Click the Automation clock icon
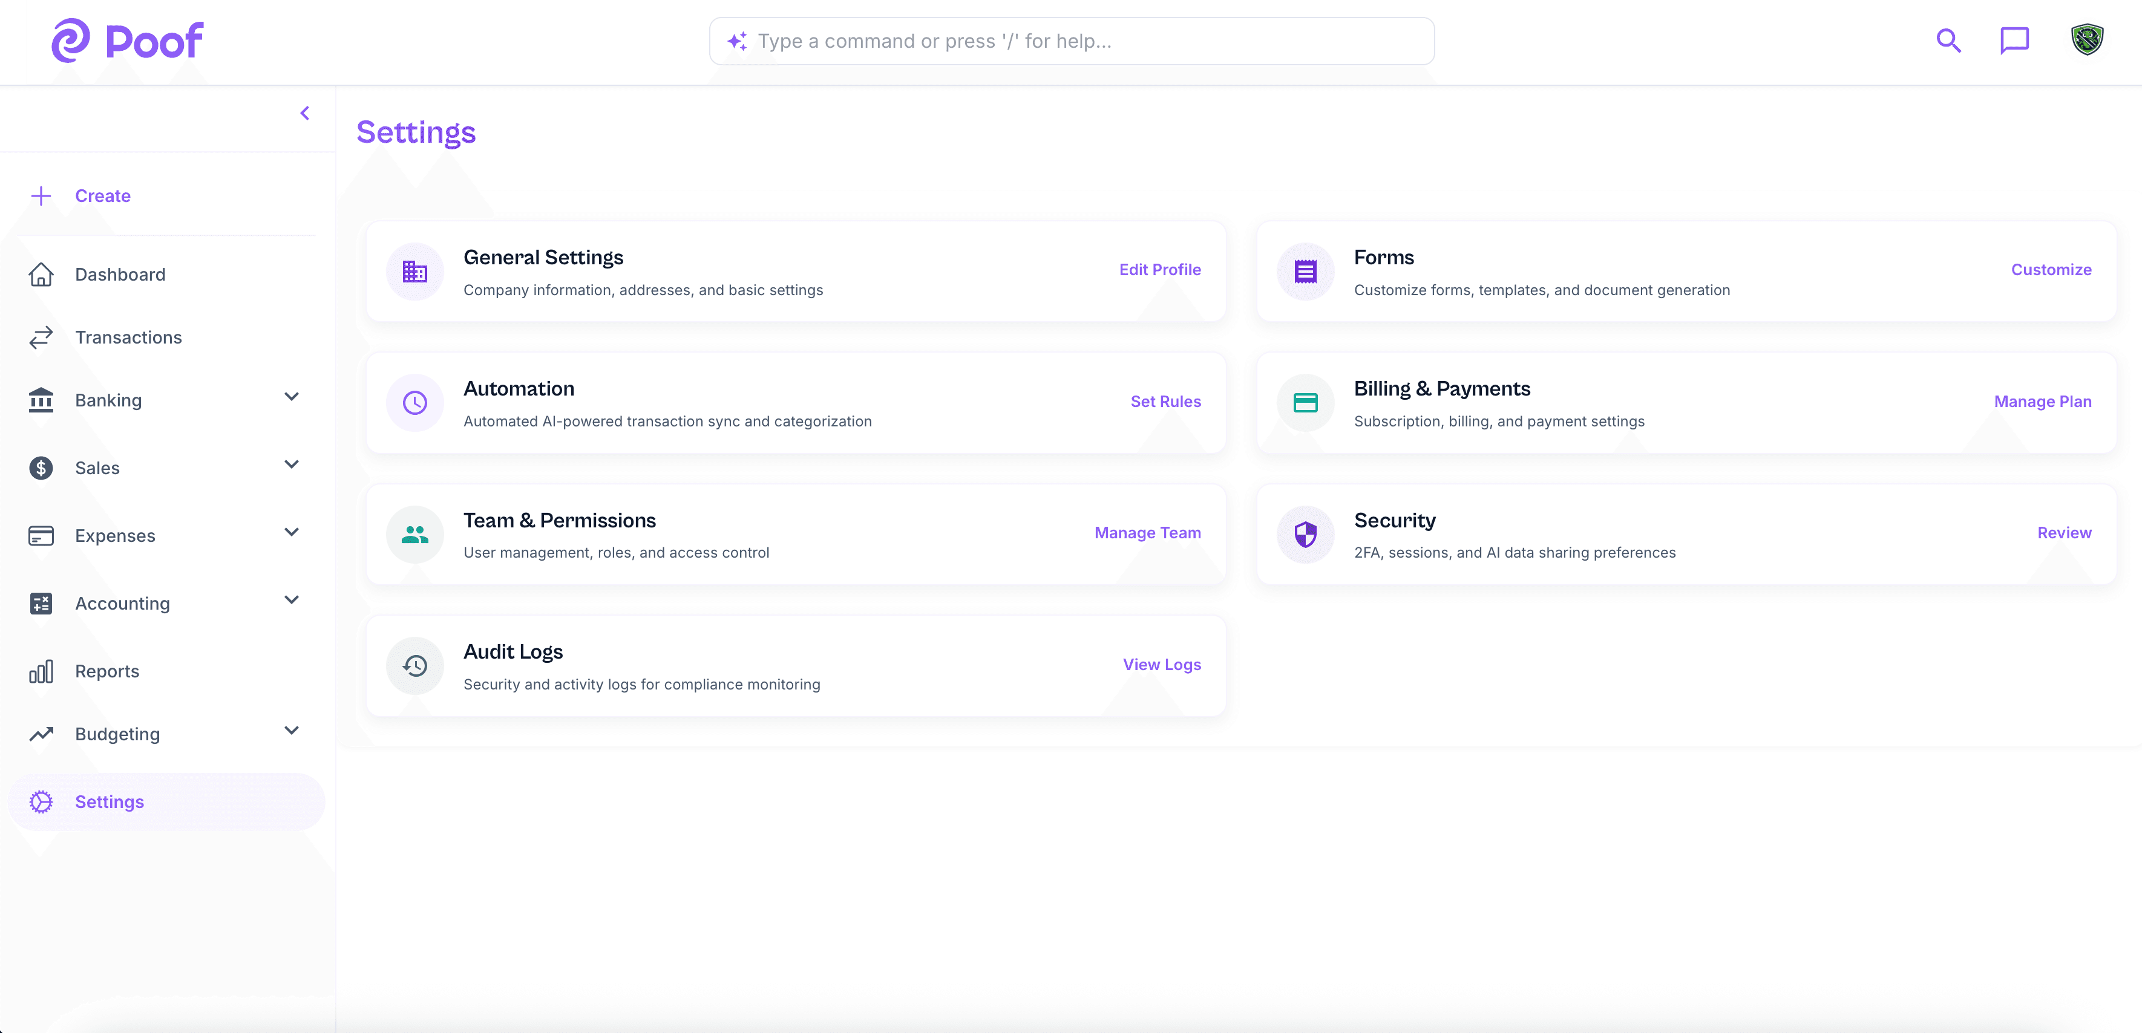Image resolution: width=2142 pixels, height=1033 pixels. coord(415,402)
